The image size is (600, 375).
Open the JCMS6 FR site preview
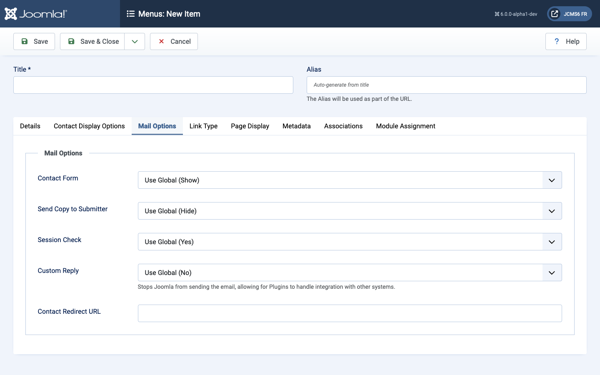[569, 14]
